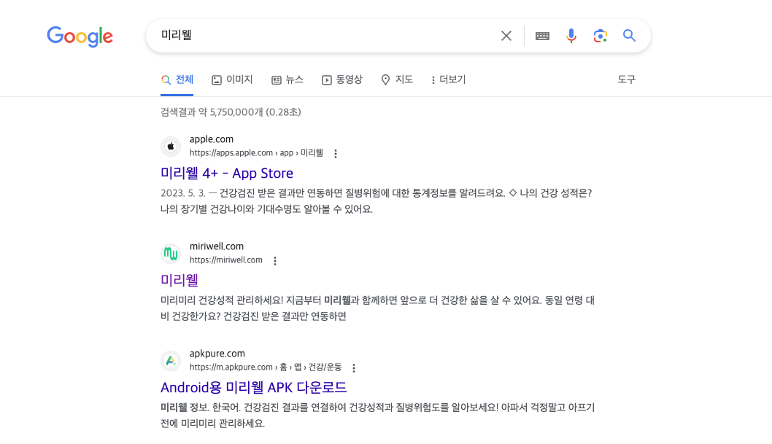
Task: Click the Google logo
Action: coord(80,36)
